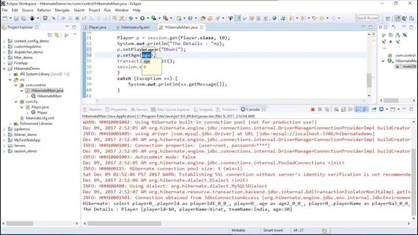The height and width of the screenshot is (235, 418).
Task: Toggle Show Console on standard output
Action: click(x=358, y=110)
